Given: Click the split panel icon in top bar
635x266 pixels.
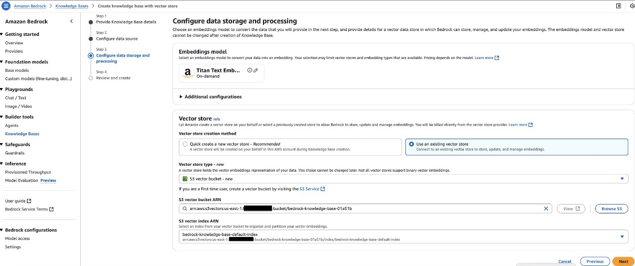Looking at the screenshot, I should pos(618,6).
